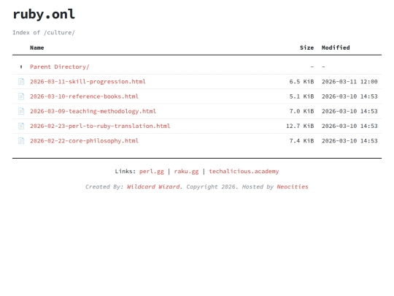Click the 'Index of /culture/' text
The image size is (394, 296).
pos(44,33)
